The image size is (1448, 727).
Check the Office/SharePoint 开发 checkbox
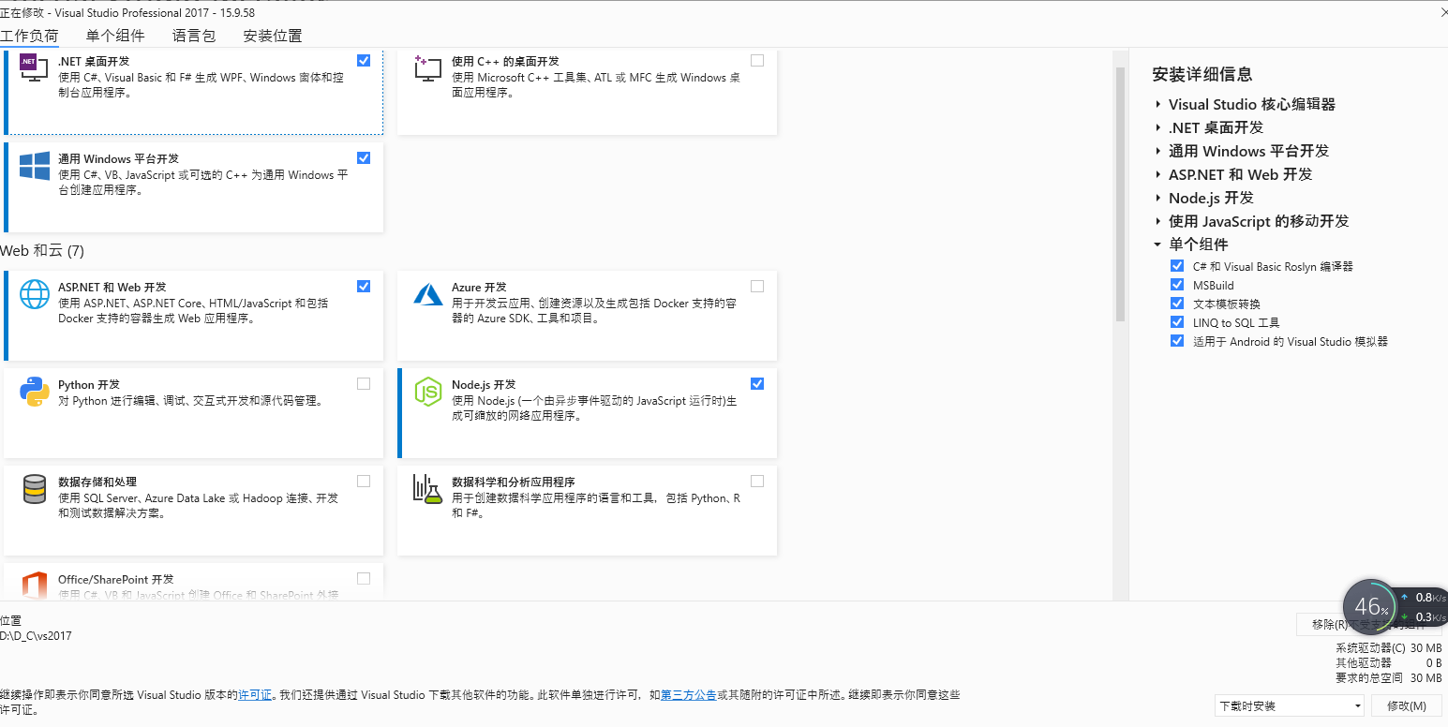(364, 578)
